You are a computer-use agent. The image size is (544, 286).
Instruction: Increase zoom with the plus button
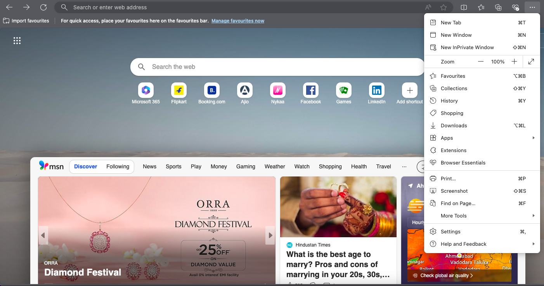coord(514,62)
